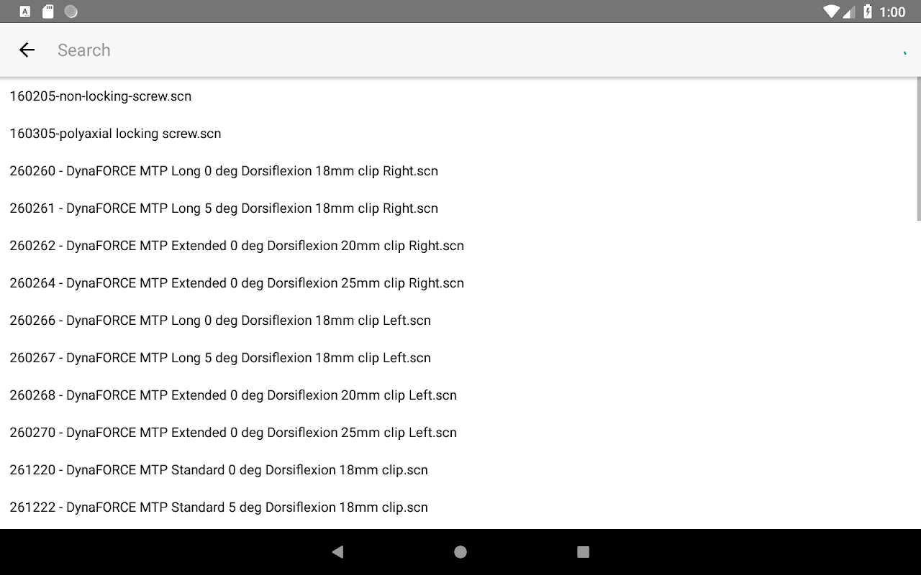Tap the Wi-Fi status icon
The height and width of the screenshot is (575, 921).
click(x=832, y=11)
